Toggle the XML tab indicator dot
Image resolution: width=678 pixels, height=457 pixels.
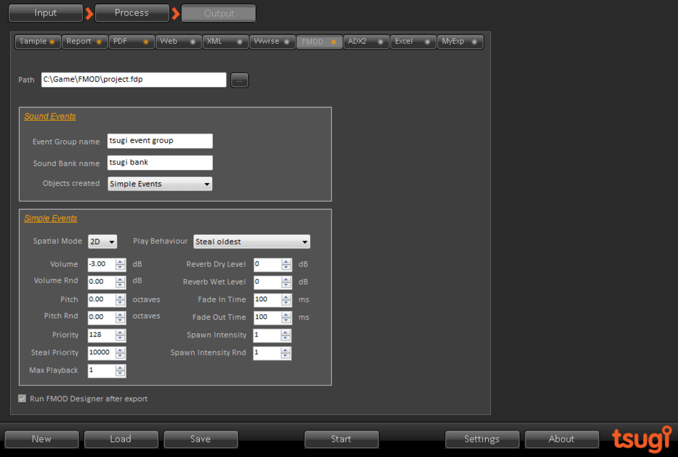coord(239,42)
